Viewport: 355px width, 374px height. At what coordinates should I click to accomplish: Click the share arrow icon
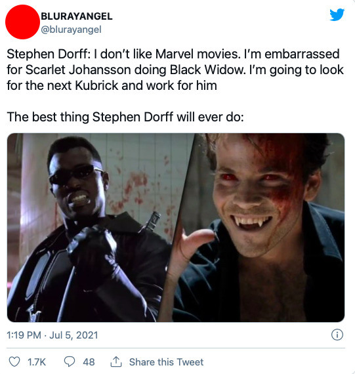116,362
